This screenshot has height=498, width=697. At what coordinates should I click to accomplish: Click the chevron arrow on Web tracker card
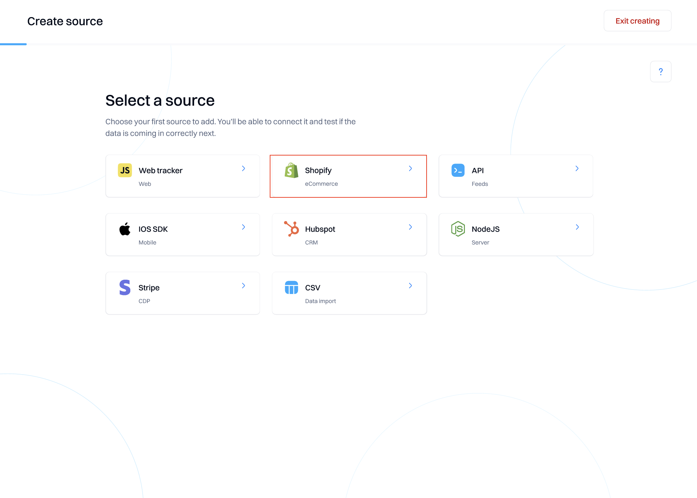pyautogui.click(x=244, y=168)
